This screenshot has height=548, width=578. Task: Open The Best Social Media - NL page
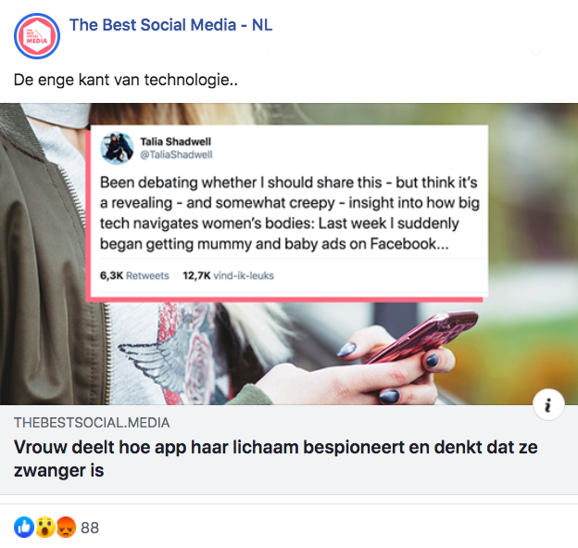tap(170, 24)
